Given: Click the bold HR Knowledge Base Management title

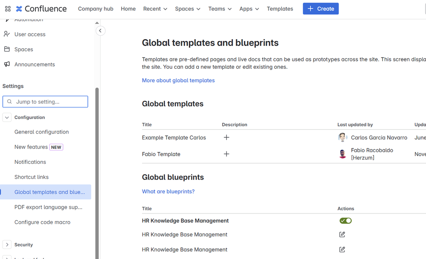Looking at the screenshot, I should (x=185, y=221).
